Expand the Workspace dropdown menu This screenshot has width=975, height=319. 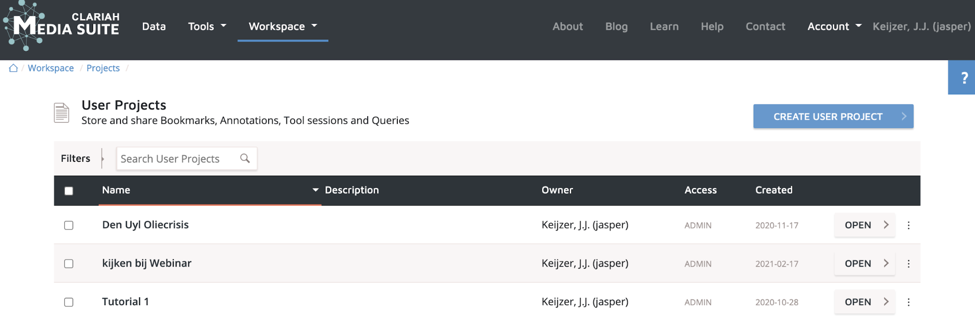[282, 27]
